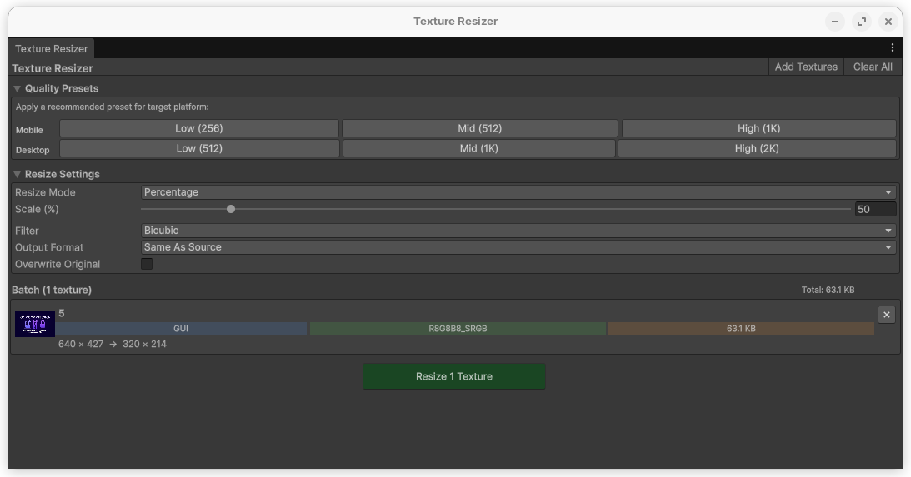Click the Scale percentage slider handle
The width and height of the screenshot is (911, 477).
(x=231, y=209)
